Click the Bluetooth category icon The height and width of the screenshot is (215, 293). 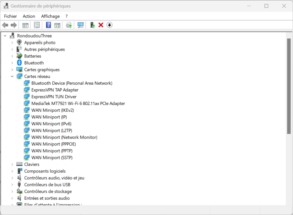coord(19,63)
